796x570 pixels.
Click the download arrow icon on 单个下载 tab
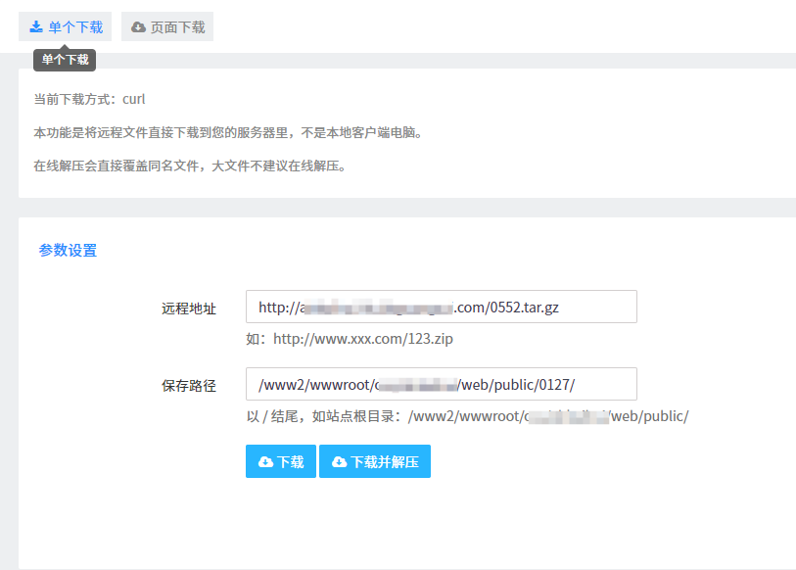tap(36, 27)
